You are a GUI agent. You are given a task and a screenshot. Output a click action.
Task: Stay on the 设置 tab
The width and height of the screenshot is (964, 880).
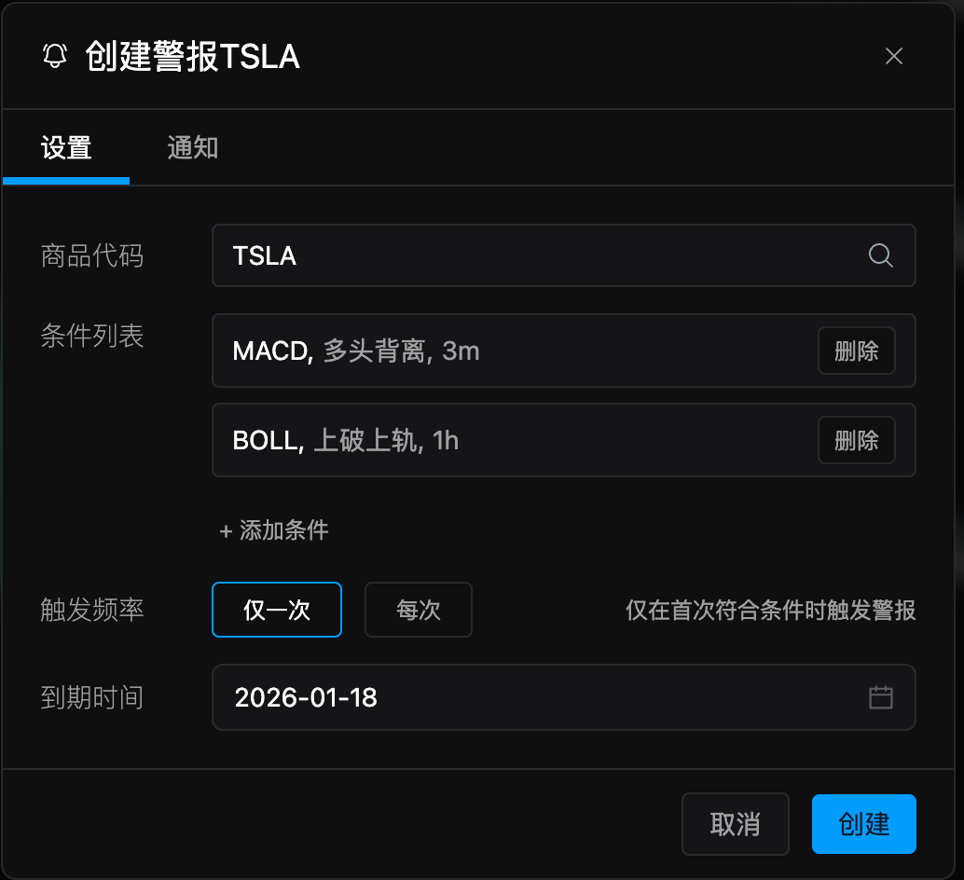(x=65, y=147)
